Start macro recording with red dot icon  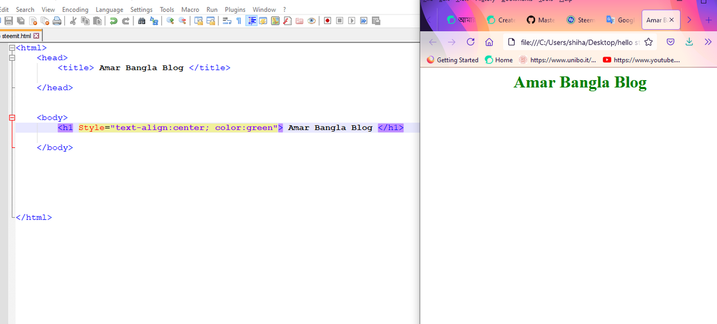click(x=328, y=21)
